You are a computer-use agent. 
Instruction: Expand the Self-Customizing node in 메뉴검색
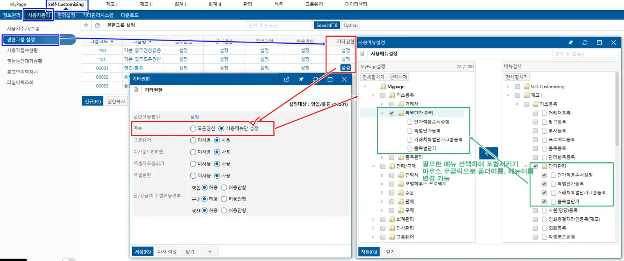click(508, 87)
